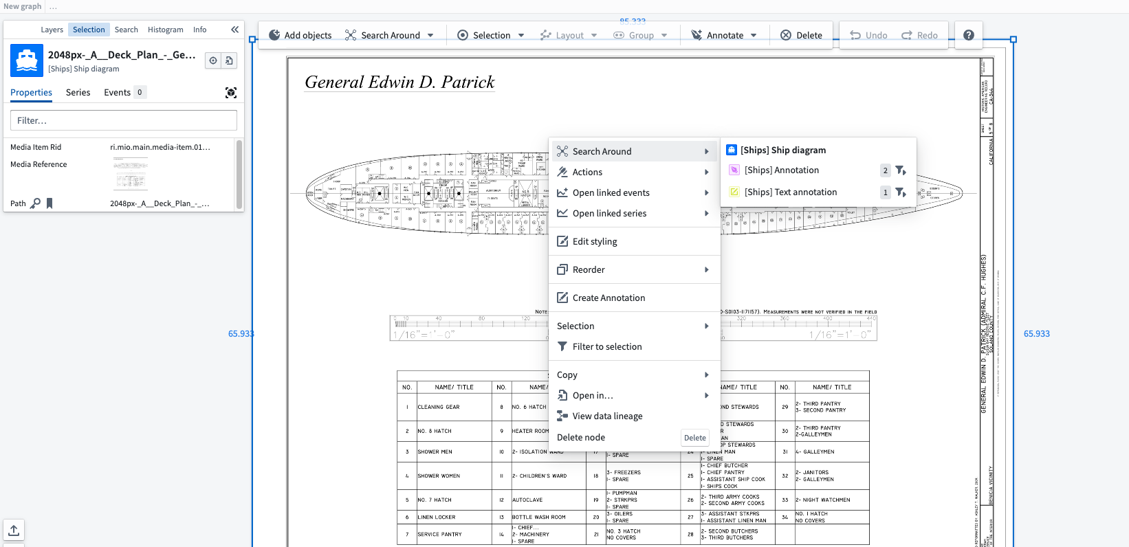
Task: Click the crosshair locate-object icon button
Action: click(x=213, y=60)
